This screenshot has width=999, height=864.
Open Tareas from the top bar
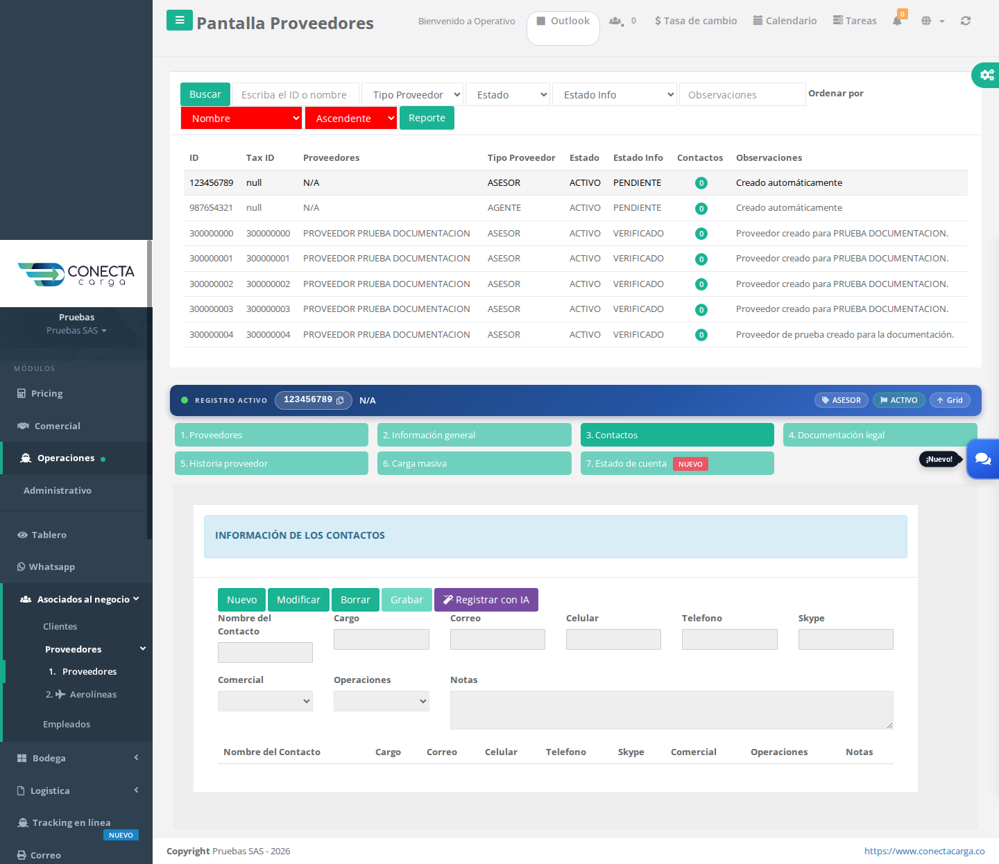[x=855, y=21]
